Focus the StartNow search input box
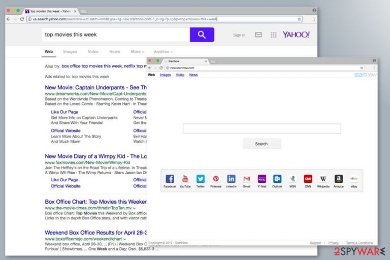 coord(262,128)
